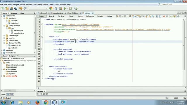Image resolution: width=187 pixels, height=105 pixels.
Task: Select MANIFEST.MF in Configuration Files
Action: (x=16, y=45)
